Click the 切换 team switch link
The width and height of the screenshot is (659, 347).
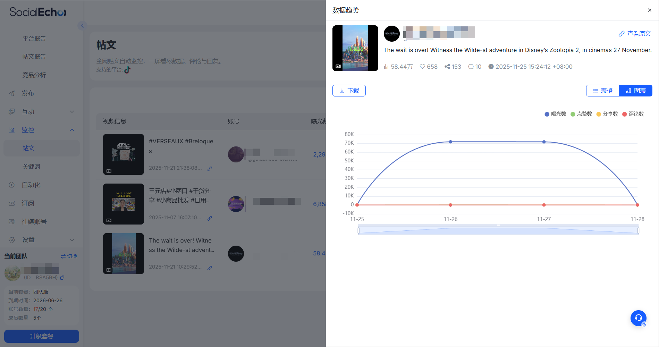pos(69,256)
